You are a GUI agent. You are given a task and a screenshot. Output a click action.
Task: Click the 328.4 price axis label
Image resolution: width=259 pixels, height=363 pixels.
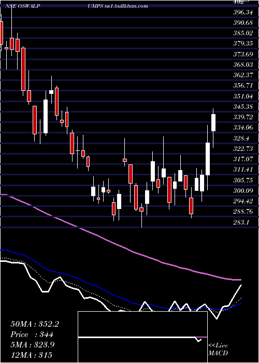click(x=241, y=138)
